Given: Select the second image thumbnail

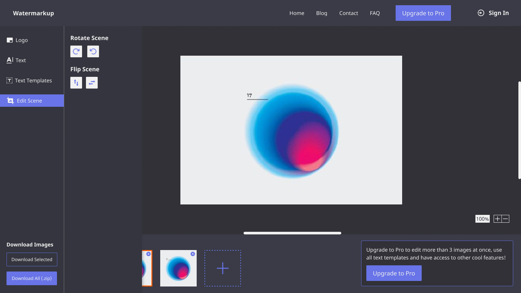Looking at the screenshot, I should coord(178,270).
